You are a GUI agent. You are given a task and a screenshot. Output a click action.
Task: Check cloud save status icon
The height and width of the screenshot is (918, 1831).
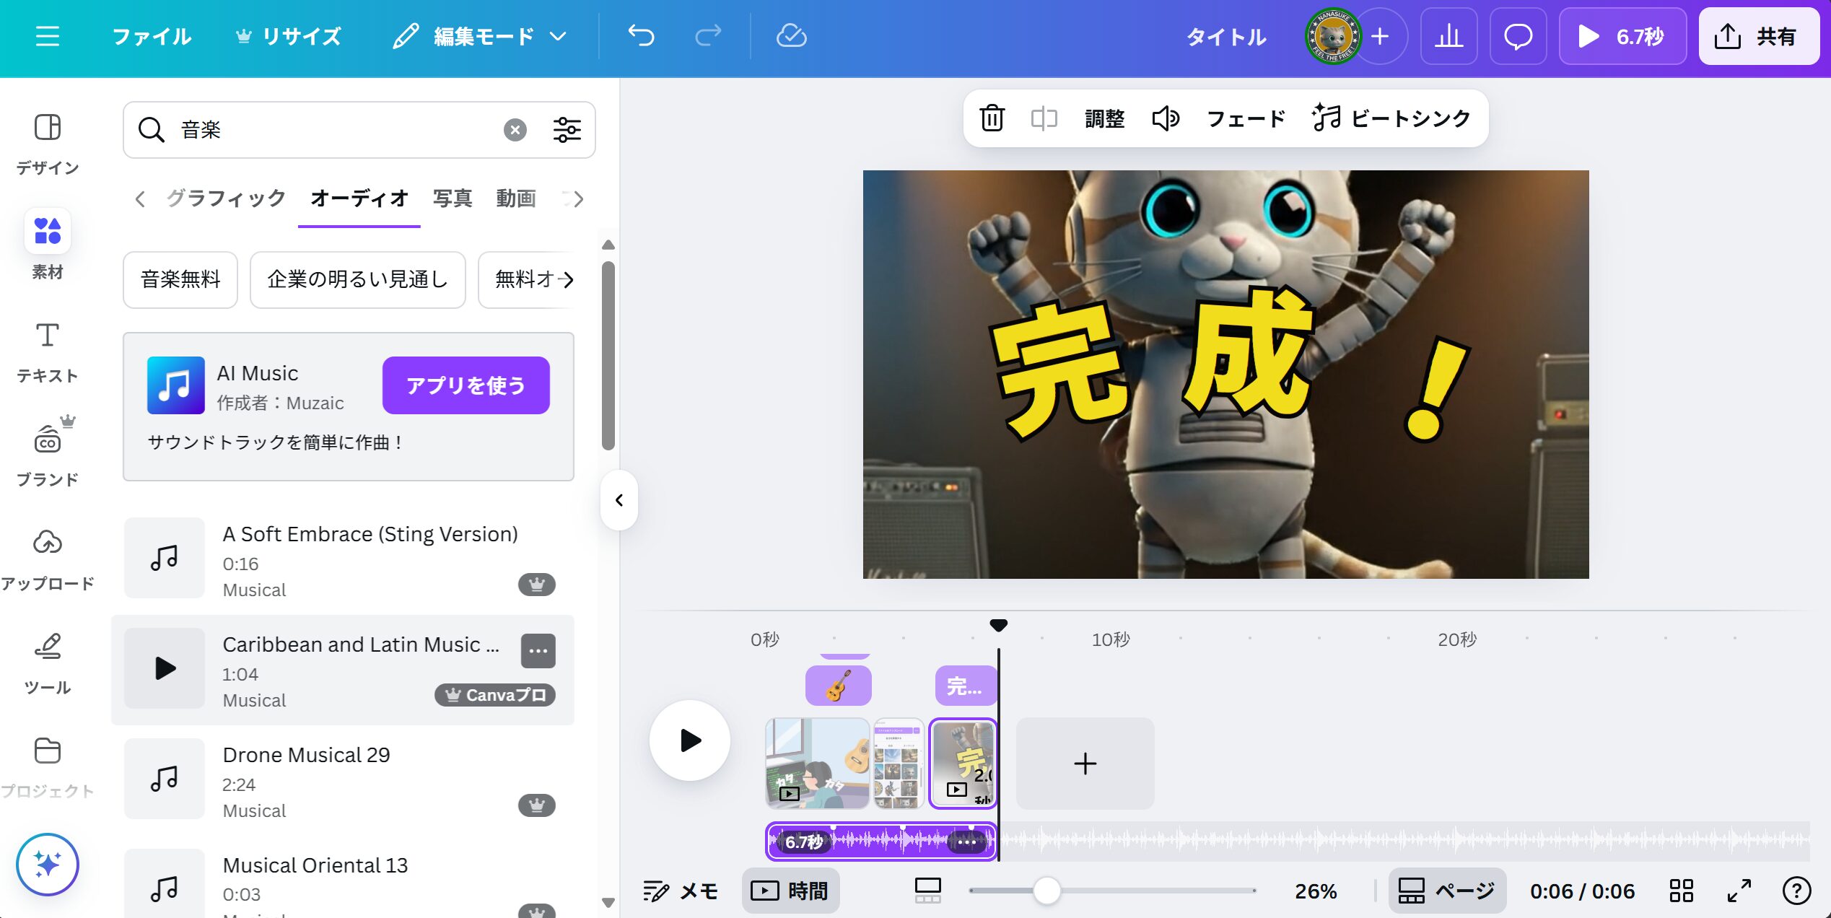click(x=791, y=36)
